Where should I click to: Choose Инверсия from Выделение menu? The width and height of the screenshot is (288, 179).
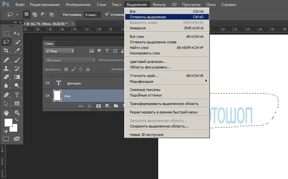167,28
